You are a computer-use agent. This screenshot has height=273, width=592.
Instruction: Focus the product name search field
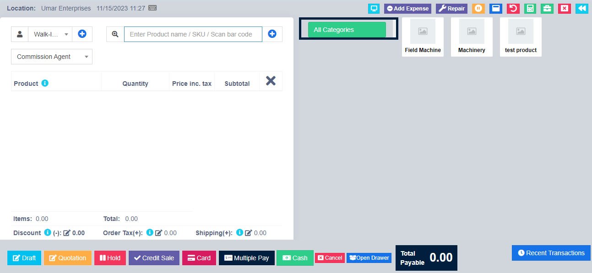click(x=193, y=34)
